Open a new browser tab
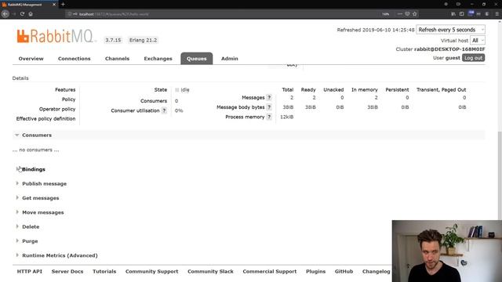The image size is (502, 282). click(63, 4)
